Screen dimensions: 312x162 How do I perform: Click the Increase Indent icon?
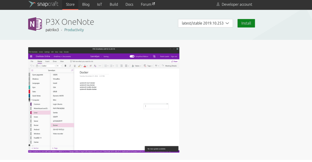pyautogui.click(x=121, y=66)
